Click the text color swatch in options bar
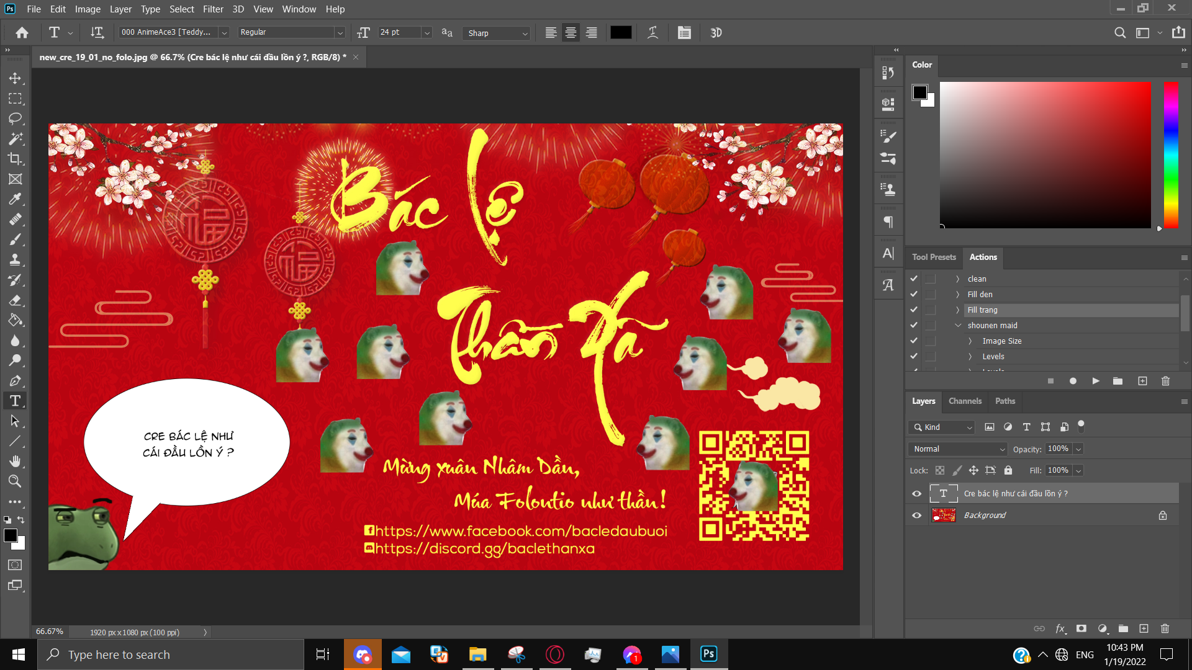The height and width of the screenshot is (670, 1192). [621, 33]
